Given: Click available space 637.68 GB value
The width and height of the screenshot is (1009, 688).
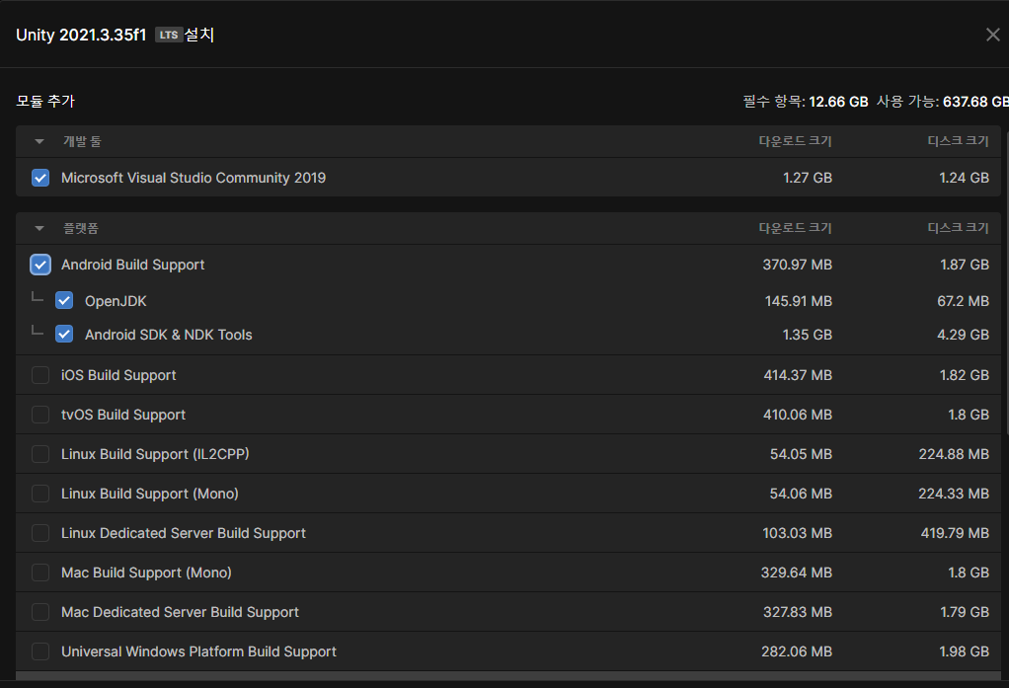Looking at the screenshot, I should (975, 102).
